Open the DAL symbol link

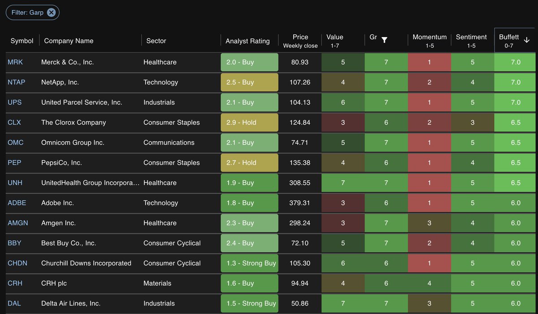(x=14, y=304)
